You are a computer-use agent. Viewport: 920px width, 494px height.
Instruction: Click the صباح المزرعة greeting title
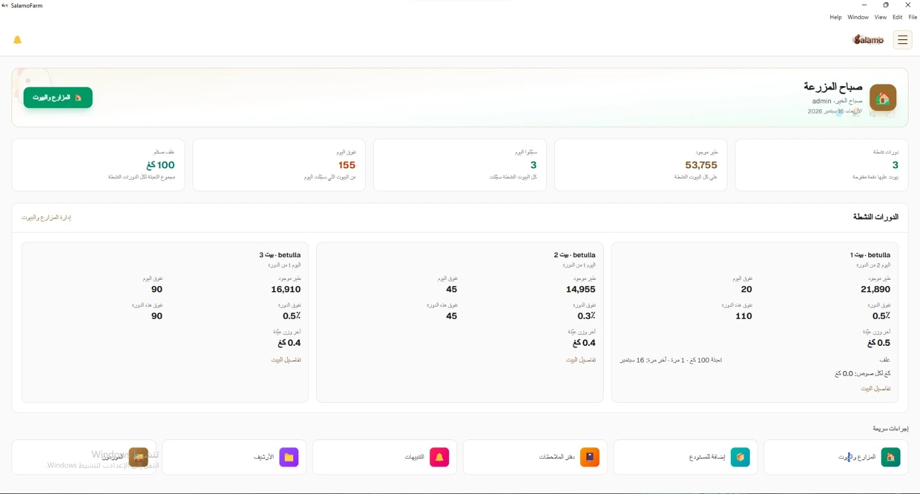[833, 87]
